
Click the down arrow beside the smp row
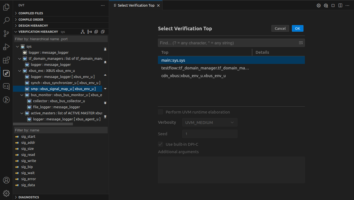(105, 89)
